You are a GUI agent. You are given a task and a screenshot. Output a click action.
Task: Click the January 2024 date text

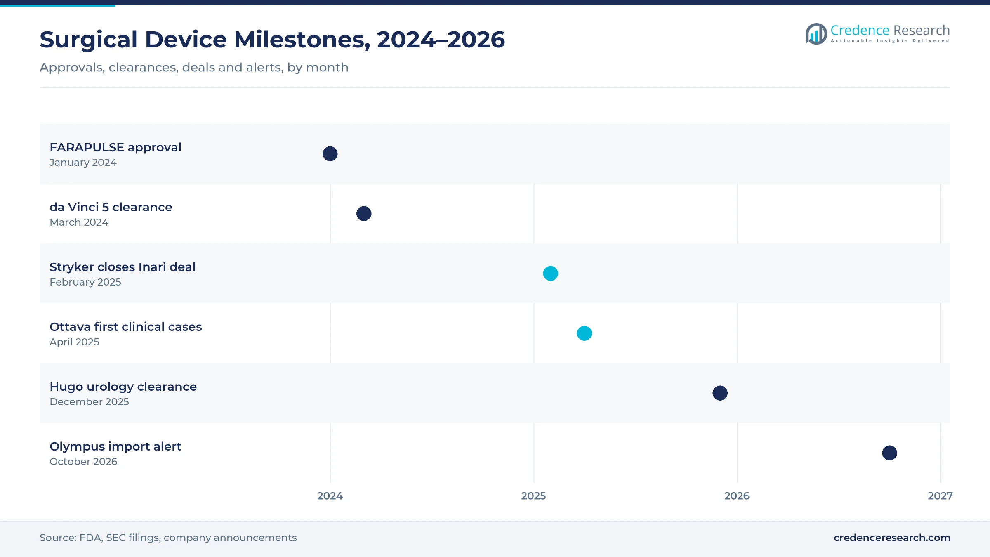[x=83, y=163]
